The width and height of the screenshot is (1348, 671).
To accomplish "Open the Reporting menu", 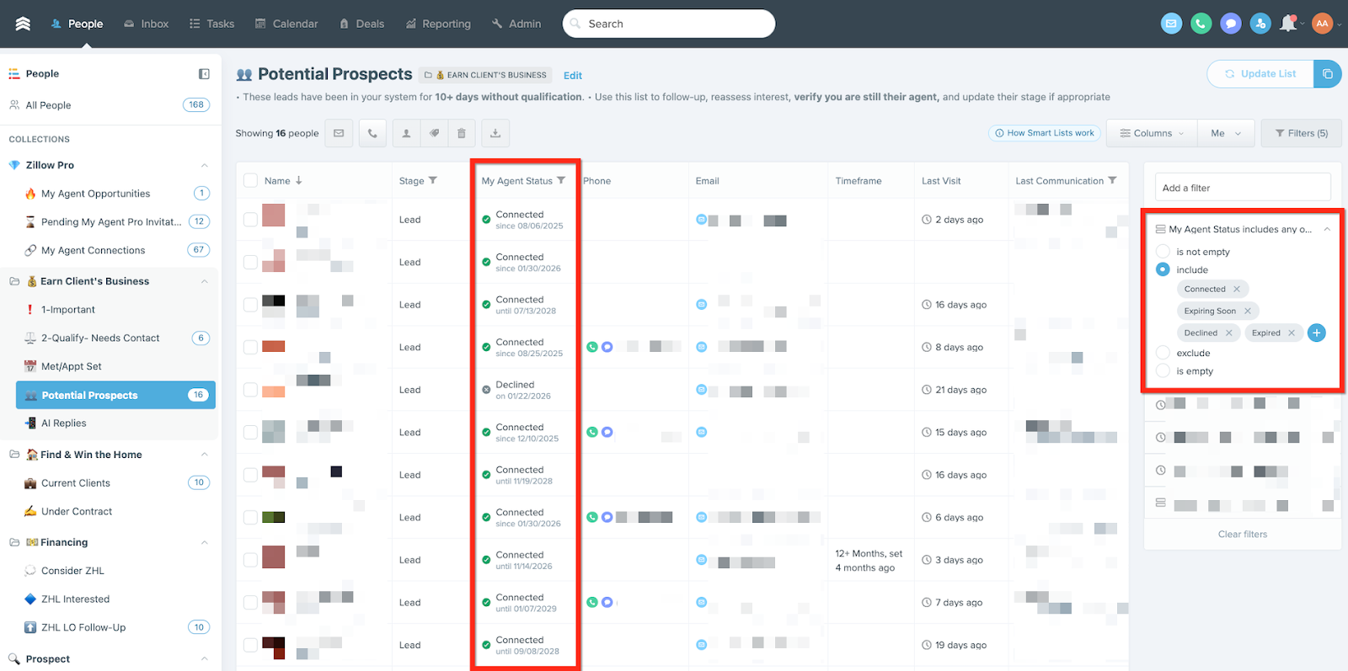I will [x=438, y=24].
